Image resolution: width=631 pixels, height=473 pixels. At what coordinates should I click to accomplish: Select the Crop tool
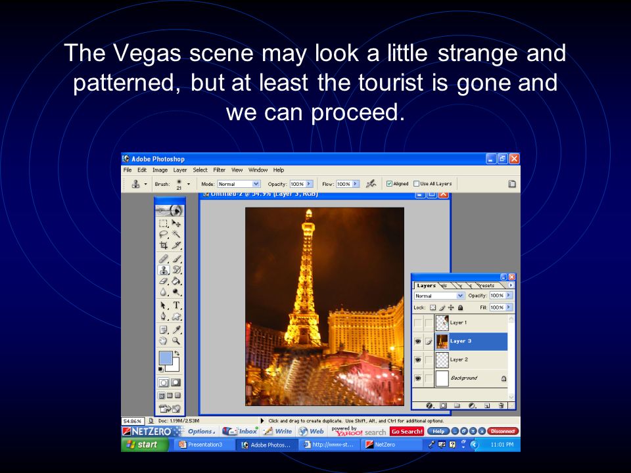[164, 245]
